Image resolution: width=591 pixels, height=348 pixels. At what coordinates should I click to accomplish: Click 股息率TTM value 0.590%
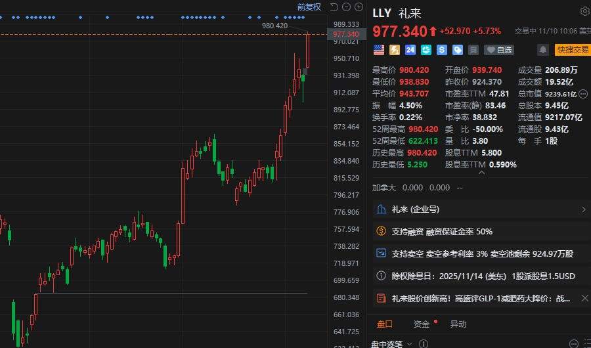pos(503,165)
